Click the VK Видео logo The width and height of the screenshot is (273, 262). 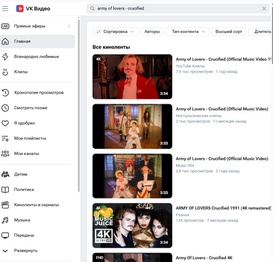33,9
